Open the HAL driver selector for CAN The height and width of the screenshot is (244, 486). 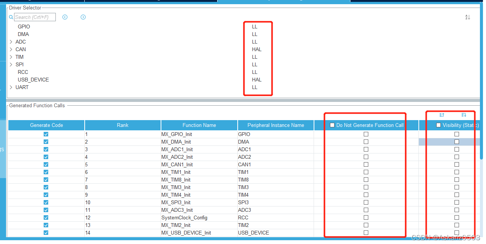coord(257,49)
